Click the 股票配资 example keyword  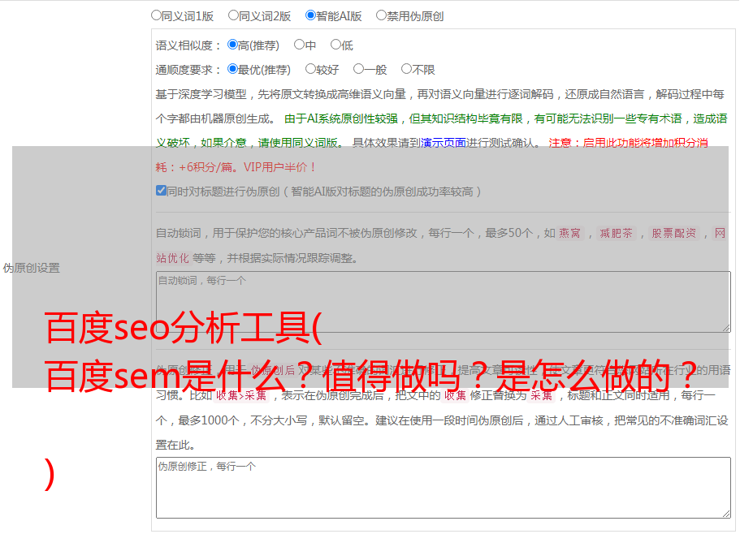(674, 233)
